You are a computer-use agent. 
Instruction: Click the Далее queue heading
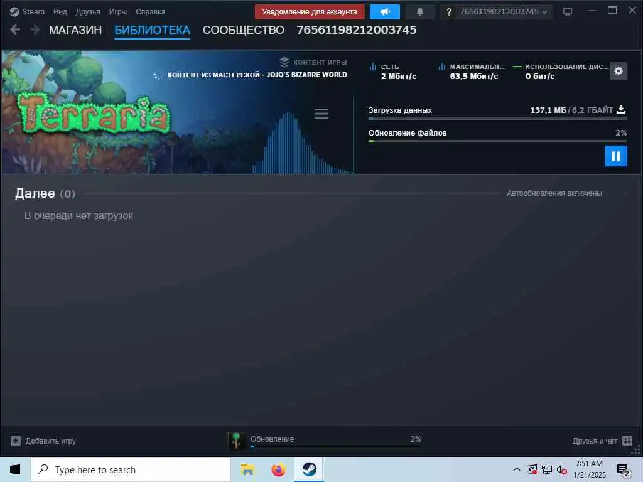point(35,193)
